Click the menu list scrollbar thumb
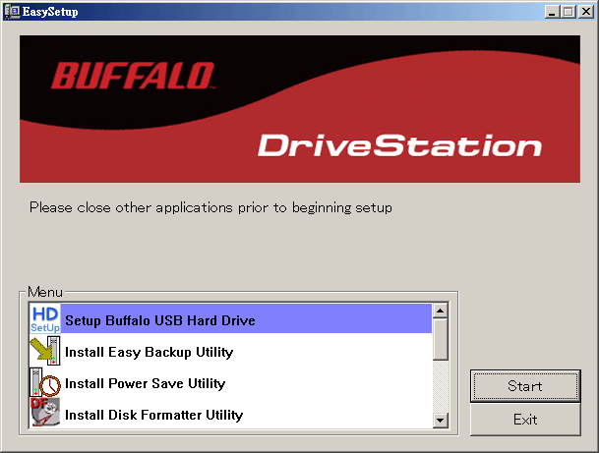Screen dimensions: 599x453 [441, 339]
